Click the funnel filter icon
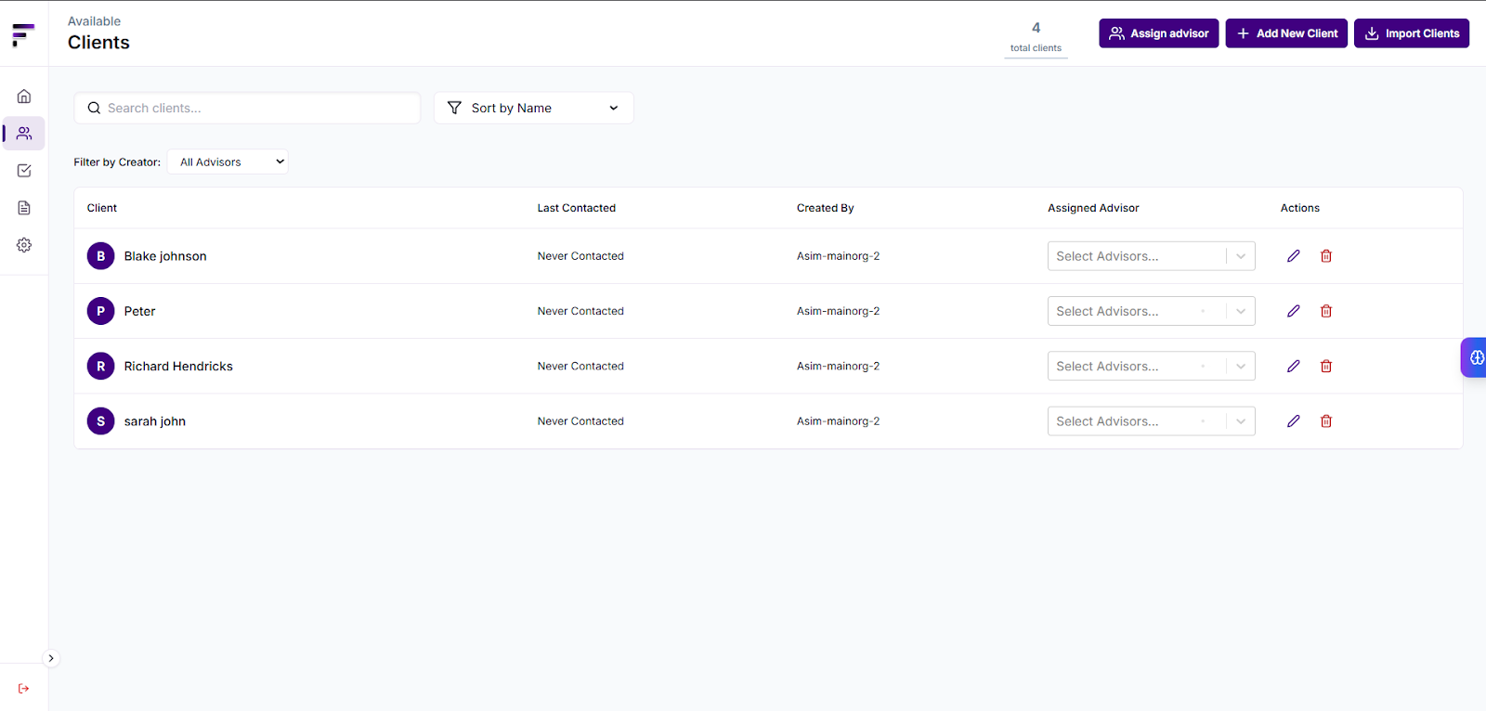The width and height of the screenshot is (1486, 711). click(454, 108)
